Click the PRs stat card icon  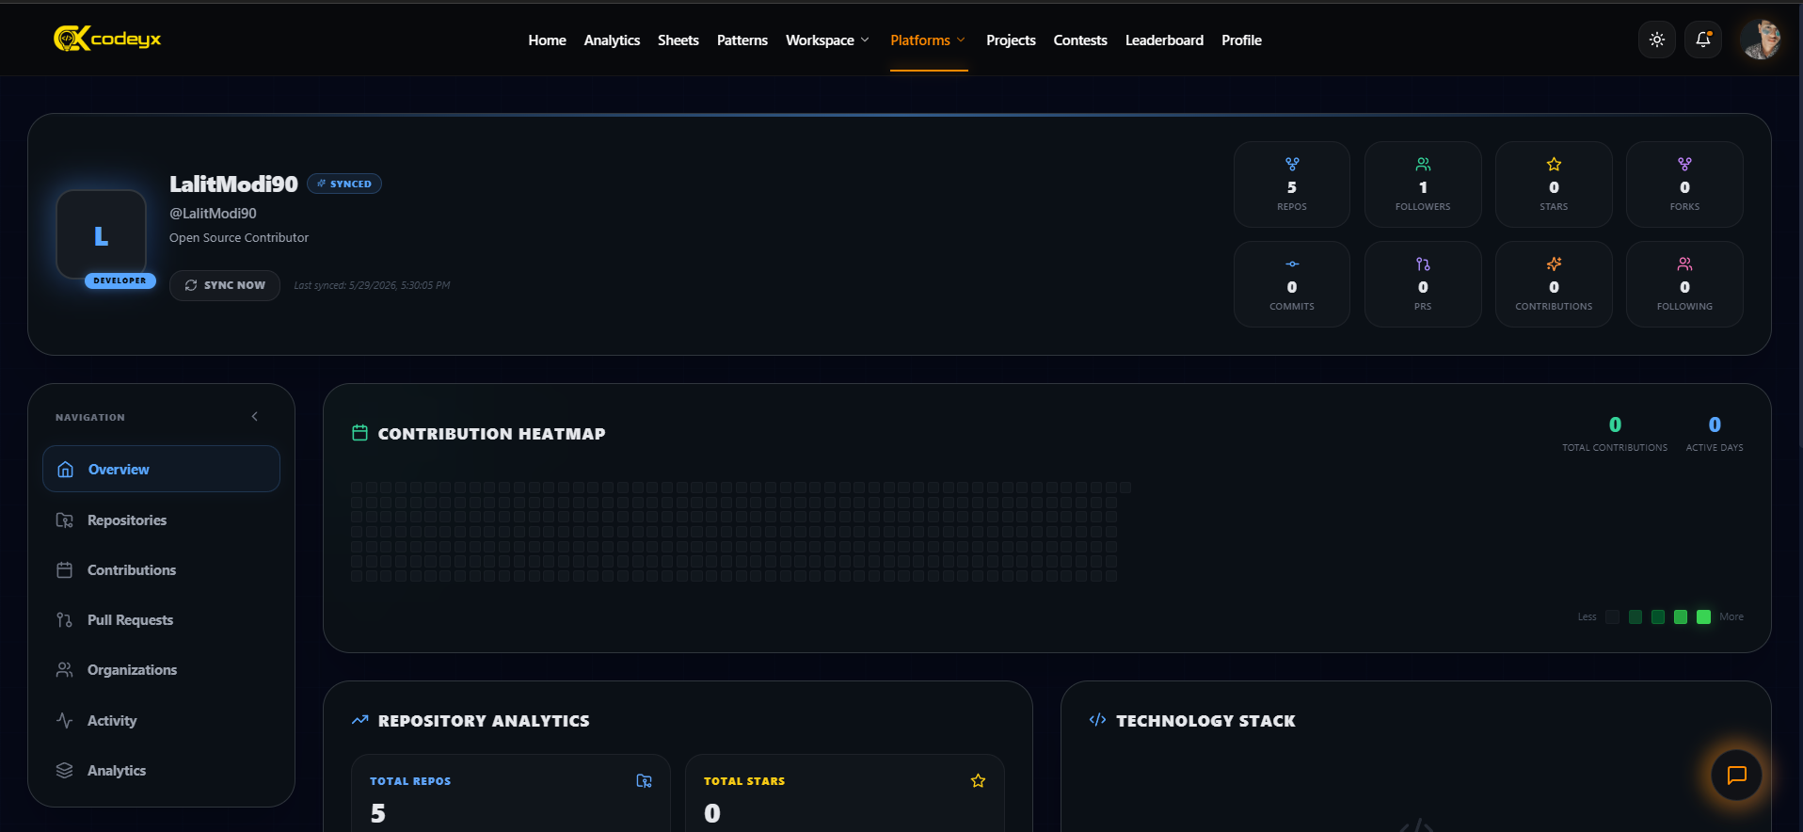click(x=1423, y=264)
